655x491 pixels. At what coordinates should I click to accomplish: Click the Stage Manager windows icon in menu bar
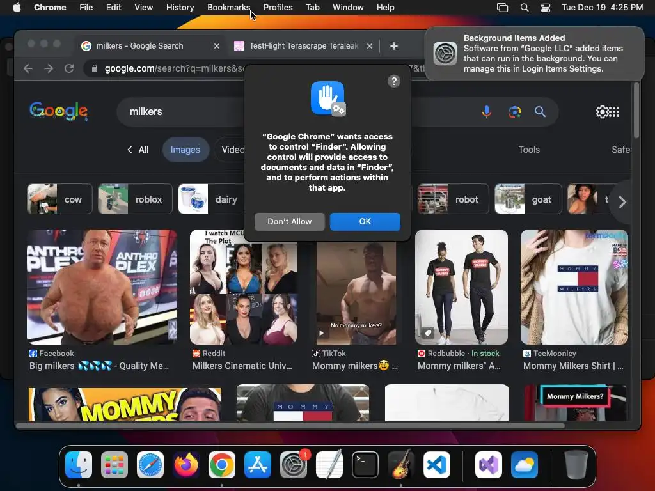pos(503,8)
